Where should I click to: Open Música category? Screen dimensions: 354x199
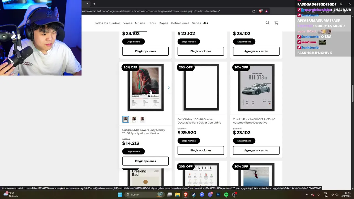click(x=140, y=23)
